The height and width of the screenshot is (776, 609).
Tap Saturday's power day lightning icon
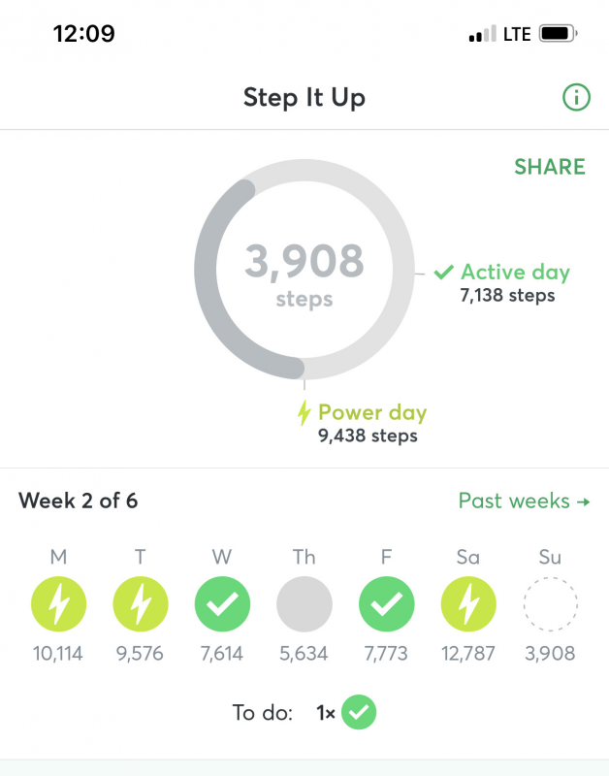pos(468,603)
